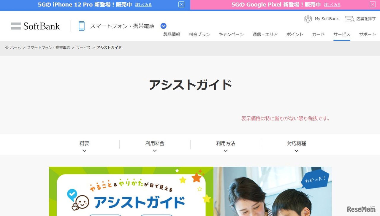Open the 製品情報 menu
The width and height of the screenshot is (380, 216).
(172, 34)
